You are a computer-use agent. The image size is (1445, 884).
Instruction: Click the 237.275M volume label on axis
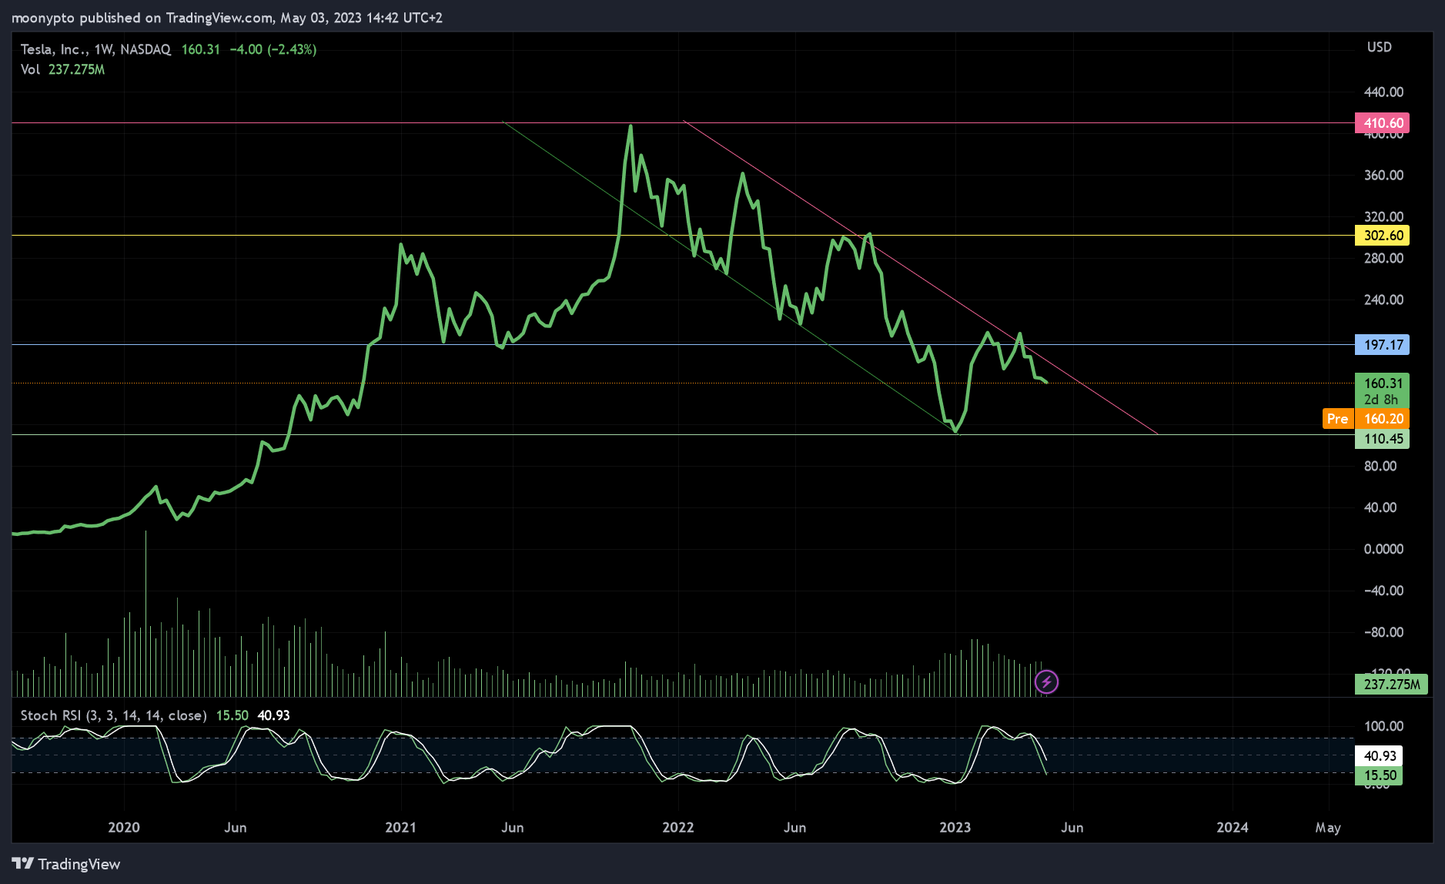pyautogui.click(x=1391, y=684)
